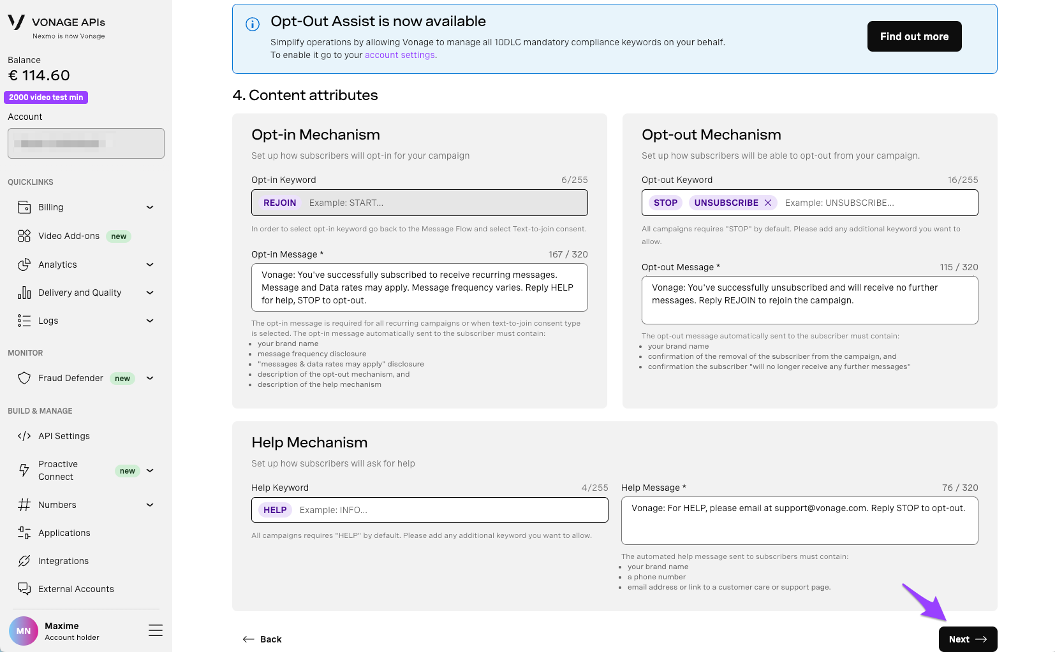Open API Settings via its code icon

click(x=24, y=436)
